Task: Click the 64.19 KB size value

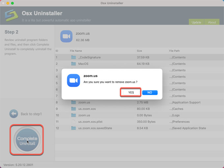Action: tap(143, 64)
